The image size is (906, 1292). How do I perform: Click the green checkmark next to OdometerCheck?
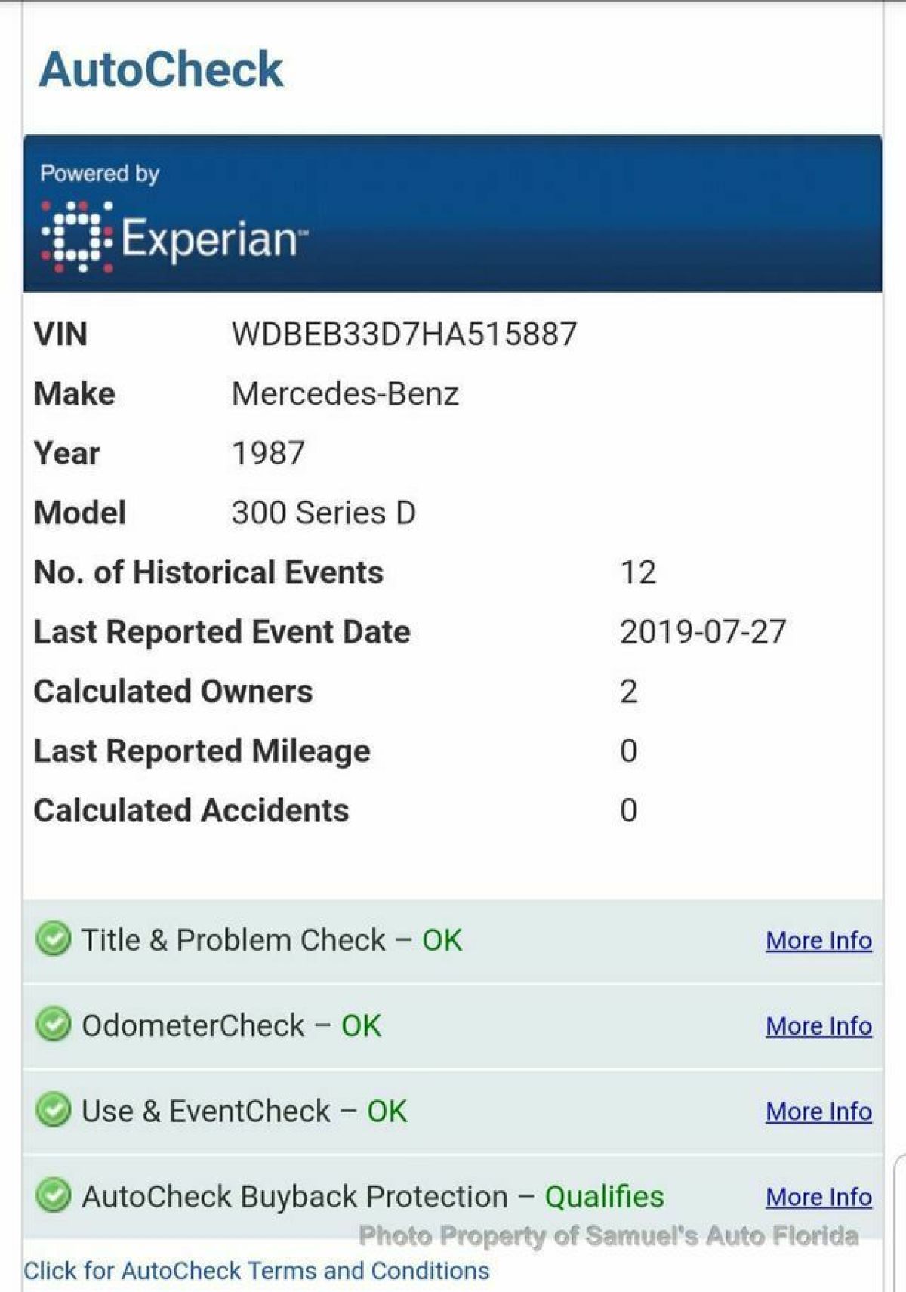click(x=53, y=1025)
